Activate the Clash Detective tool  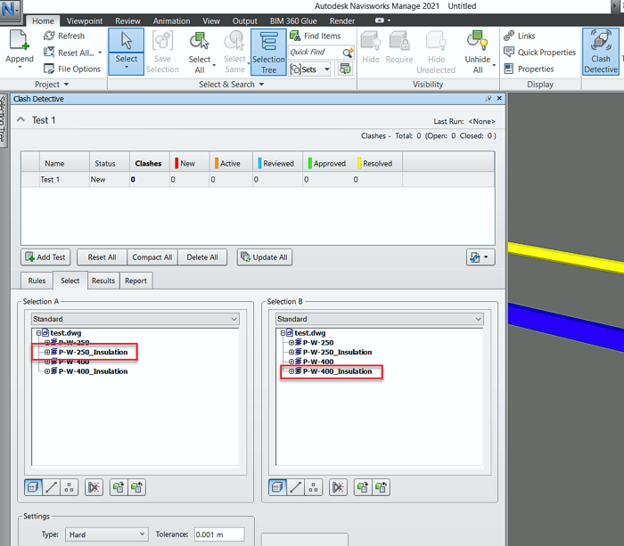tap(601, 51)
